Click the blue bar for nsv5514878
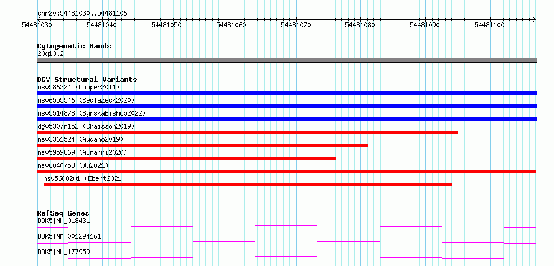554x266 pixels. click(286, 119)
